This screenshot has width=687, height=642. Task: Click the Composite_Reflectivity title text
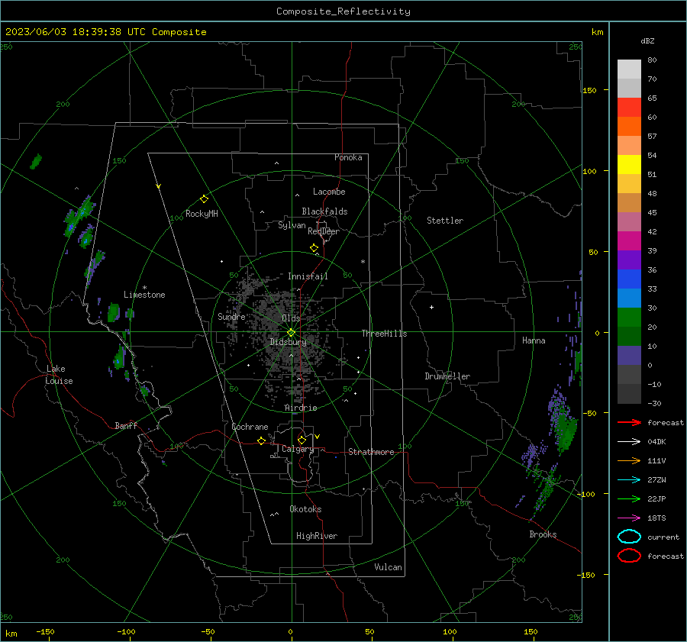(343, 11)
